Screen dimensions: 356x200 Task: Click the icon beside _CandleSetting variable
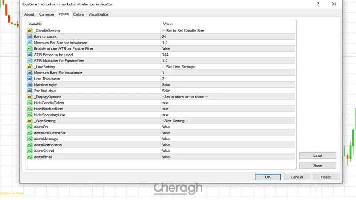pos(30,30)
